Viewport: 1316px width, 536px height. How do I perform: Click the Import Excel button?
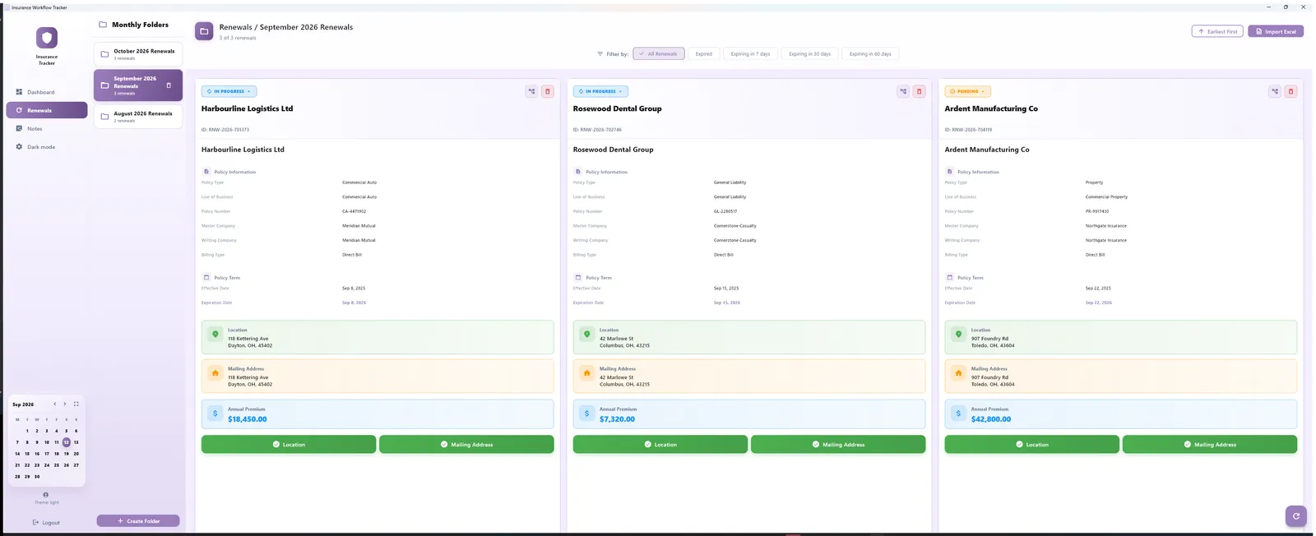pos(1276,31)
